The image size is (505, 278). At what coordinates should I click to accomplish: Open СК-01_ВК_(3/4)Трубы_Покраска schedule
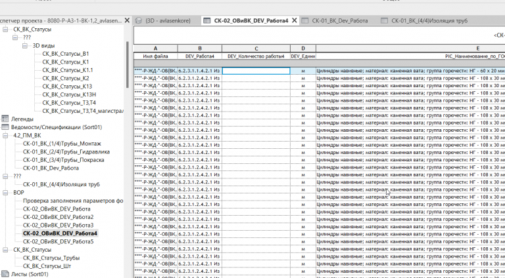point(63,160)
